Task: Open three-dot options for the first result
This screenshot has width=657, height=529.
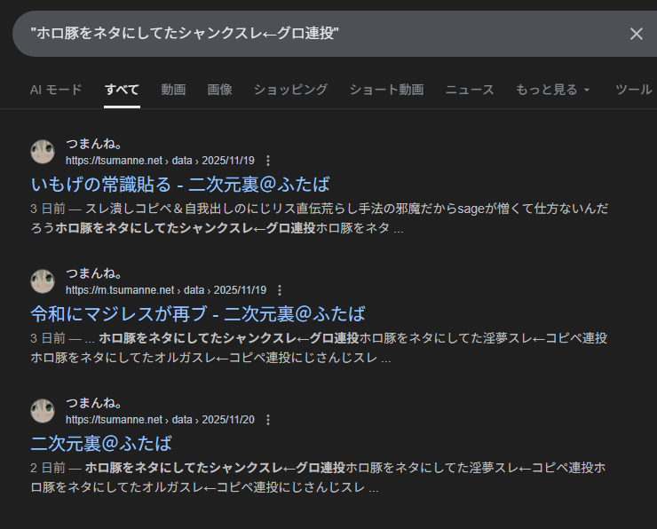Action: 268,162
